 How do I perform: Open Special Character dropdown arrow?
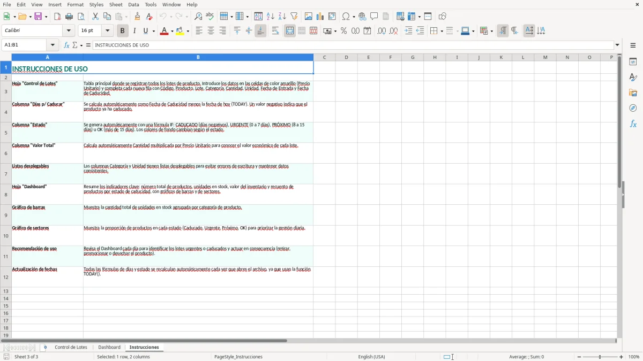click(354, 17)
